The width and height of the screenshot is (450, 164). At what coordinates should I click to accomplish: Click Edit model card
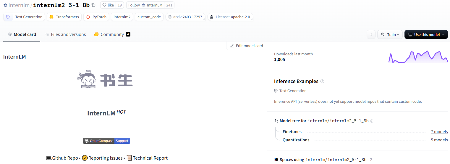(247, 46)
